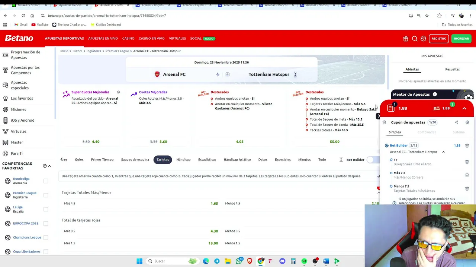Remove Más 7.5 Córners selection
Image resolution: width=476 pixels, height=267 pixels.
[x=467, y=175]
